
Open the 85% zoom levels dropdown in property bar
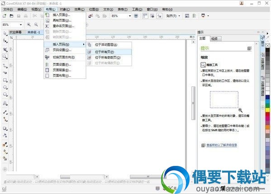pyautogui.click(x=21, y=24)
